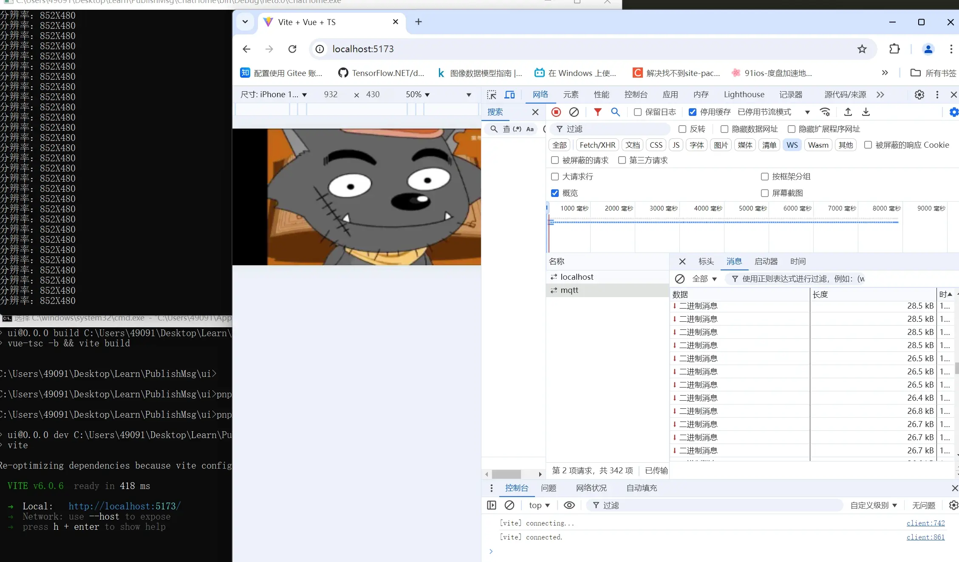Open the 标头 tab for mqtt request
This screenshot has width=959, height=562.
pos(706,261)
